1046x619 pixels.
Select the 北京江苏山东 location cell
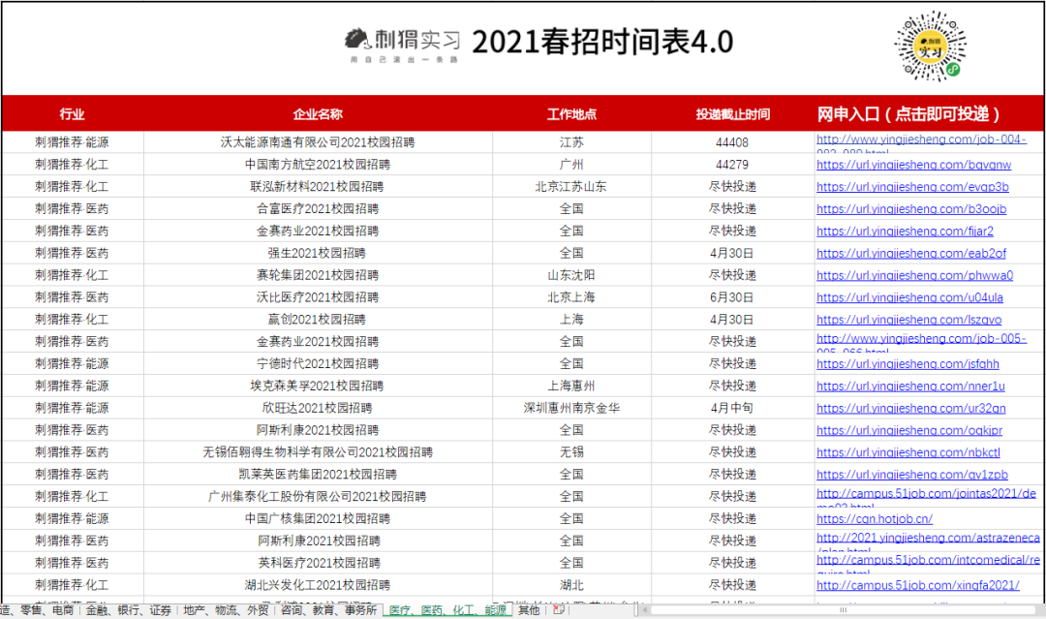(571, 186)
